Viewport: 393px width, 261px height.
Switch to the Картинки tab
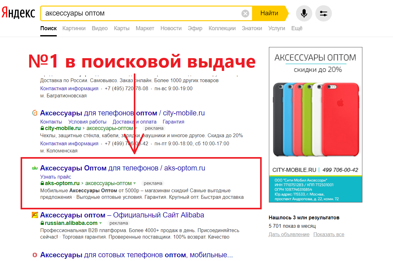coord(74,28)
